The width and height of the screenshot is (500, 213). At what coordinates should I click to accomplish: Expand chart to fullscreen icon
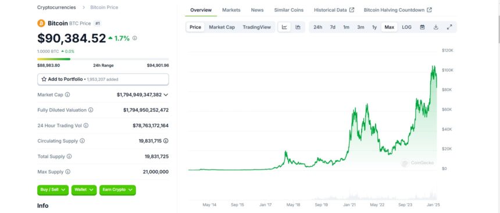[449, 27]
